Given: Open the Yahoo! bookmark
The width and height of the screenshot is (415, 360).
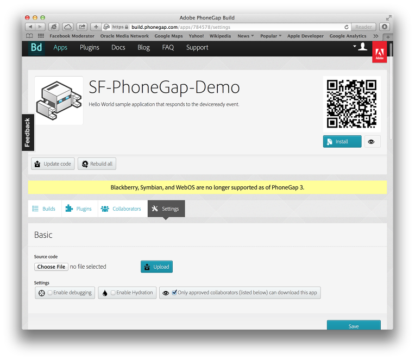Looking at the screenshot, I should 196,36.
